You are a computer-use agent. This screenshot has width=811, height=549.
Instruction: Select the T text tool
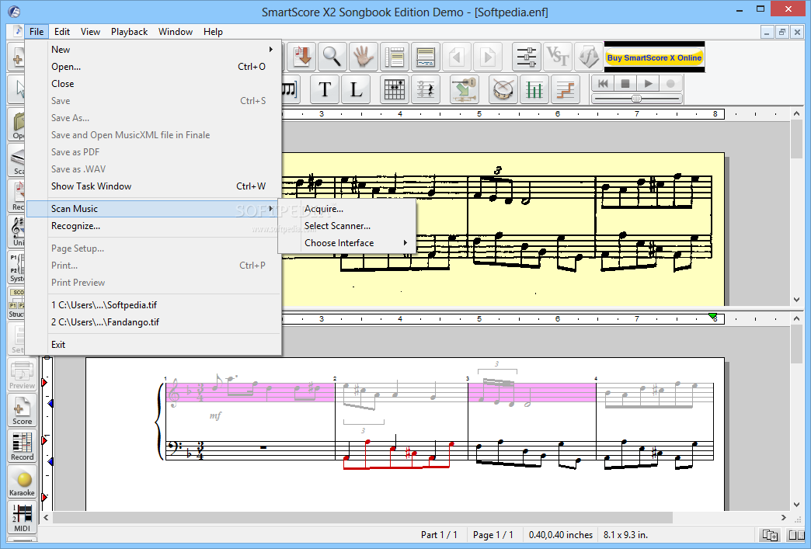click(325, 89)
